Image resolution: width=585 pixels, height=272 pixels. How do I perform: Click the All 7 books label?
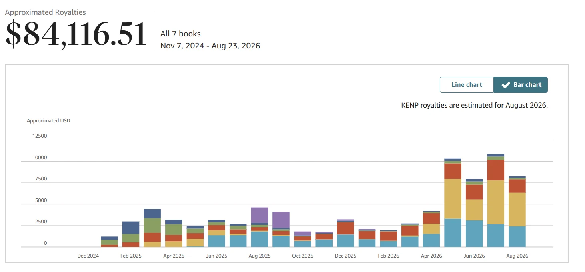point(180,34)
